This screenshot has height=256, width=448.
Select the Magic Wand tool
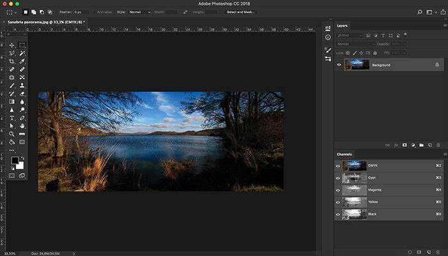click(x=22, y=54)
